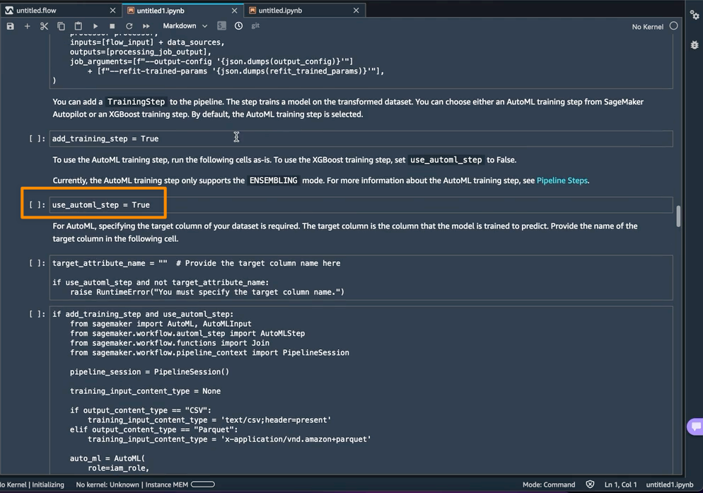Copy the selected cell icon
The width and height of the screenshot is (703, 493).
[61, 26]
